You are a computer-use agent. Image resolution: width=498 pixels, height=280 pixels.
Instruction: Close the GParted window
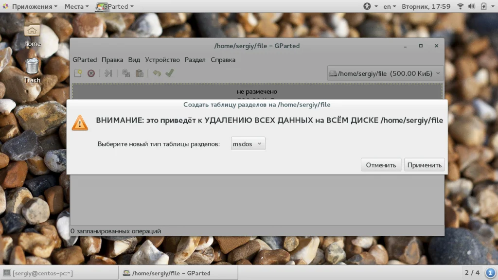pyautogui.click(x=436, y=46)
